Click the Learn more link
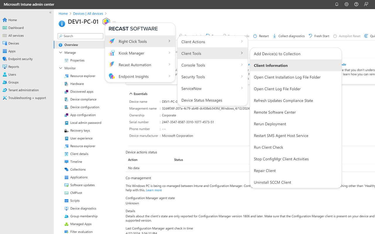Viewport: 375px width, 234px height. (154, 190)
